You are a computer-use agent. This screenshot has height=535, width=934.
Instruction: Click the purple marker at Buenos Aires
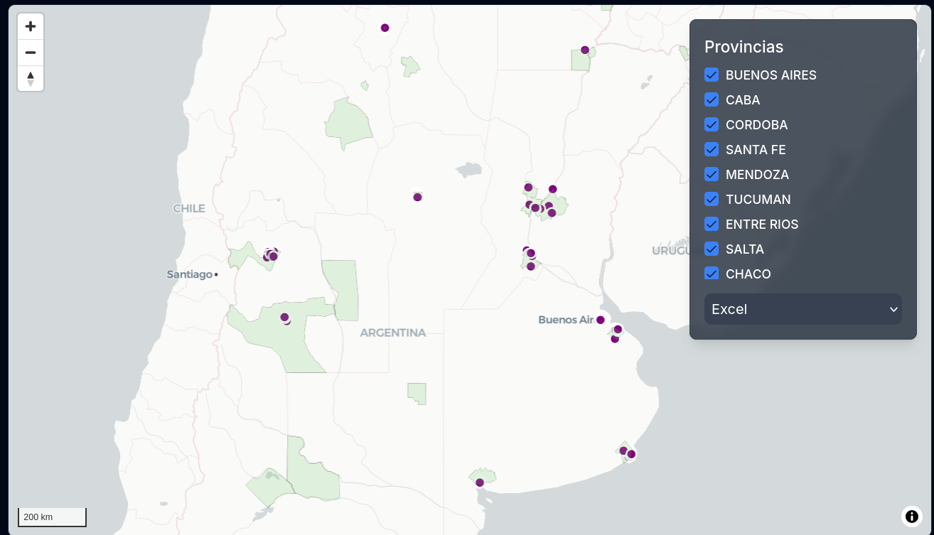click(x=600, y=320)
